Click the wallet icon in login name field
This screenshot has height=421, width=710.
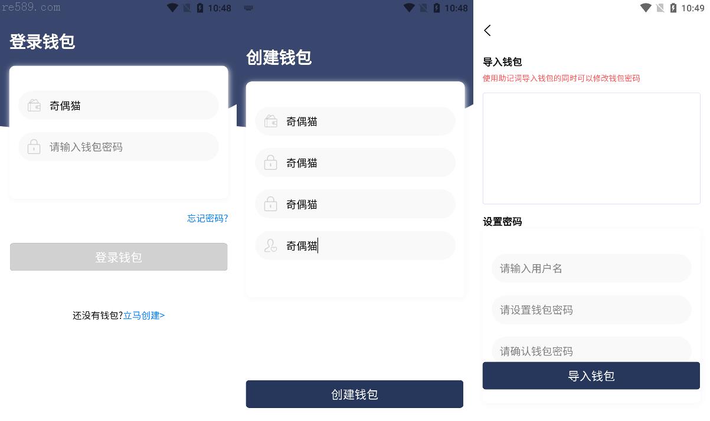point(34,106)
